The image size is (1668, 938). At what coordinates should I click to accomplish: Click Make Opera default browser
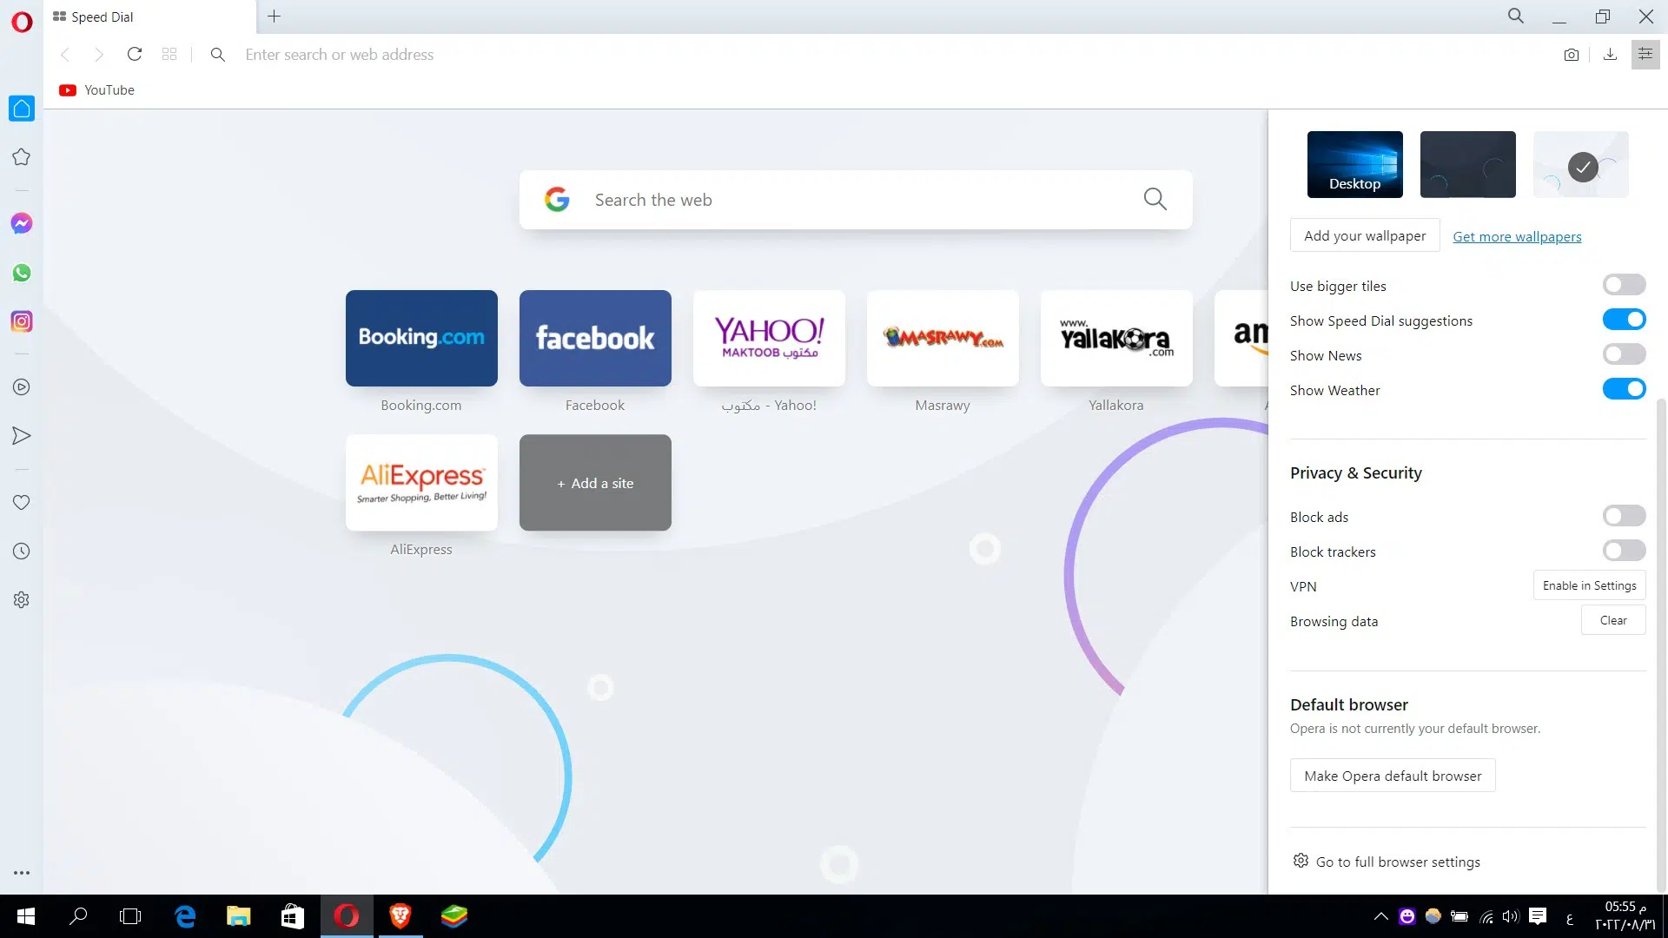pyautogui.click(x=1393, y=776)
